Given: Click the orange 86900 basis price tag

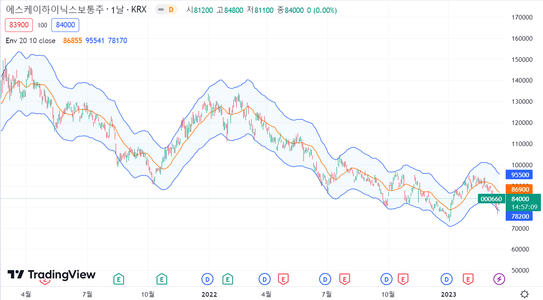Looking at the screenshot, I should [x=520, y=189].
